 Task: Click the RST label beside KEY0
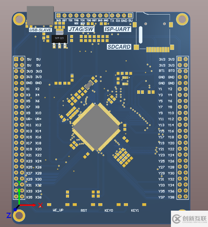[x=84, y=211]
